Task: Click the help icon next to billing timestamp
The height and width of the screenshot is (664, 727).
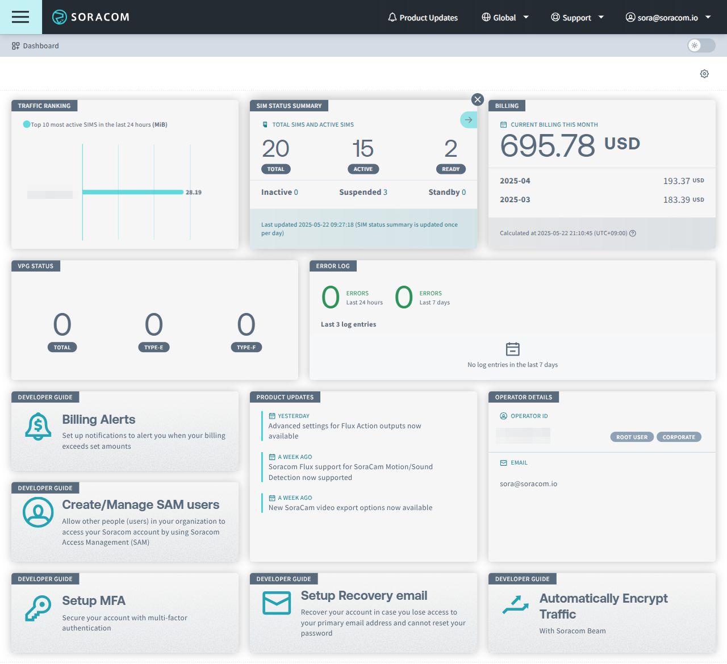Action: click(x=633, y=233)
